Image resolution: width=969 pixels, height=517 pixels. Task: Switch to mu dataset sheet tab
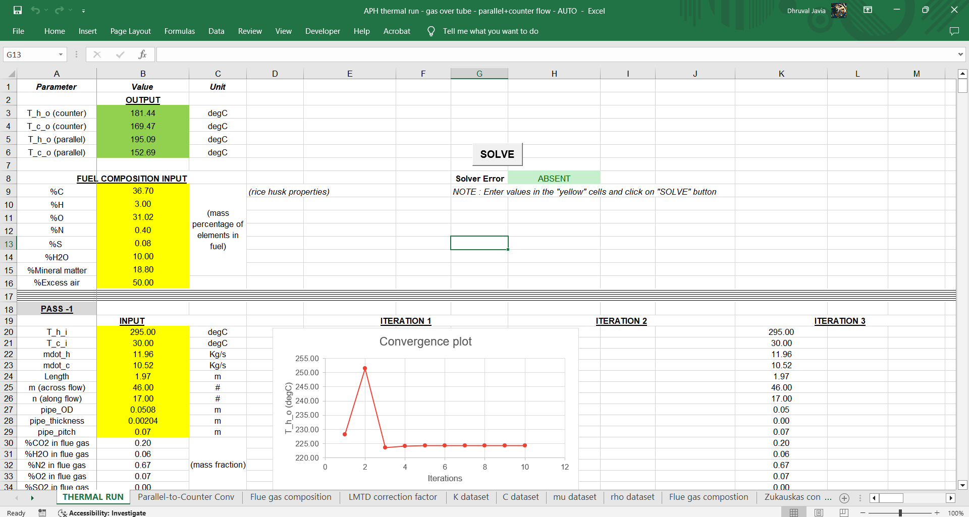(575, 497)
